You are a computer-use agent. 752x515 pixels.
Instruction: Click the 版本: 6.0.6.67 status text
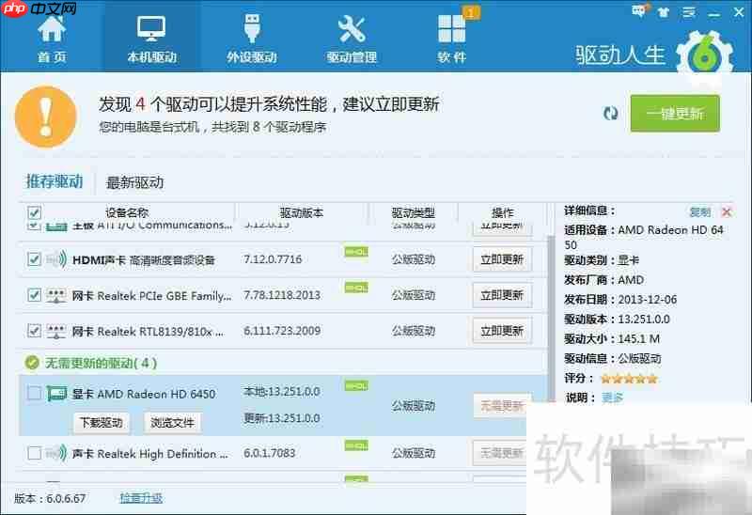(50, 499)
